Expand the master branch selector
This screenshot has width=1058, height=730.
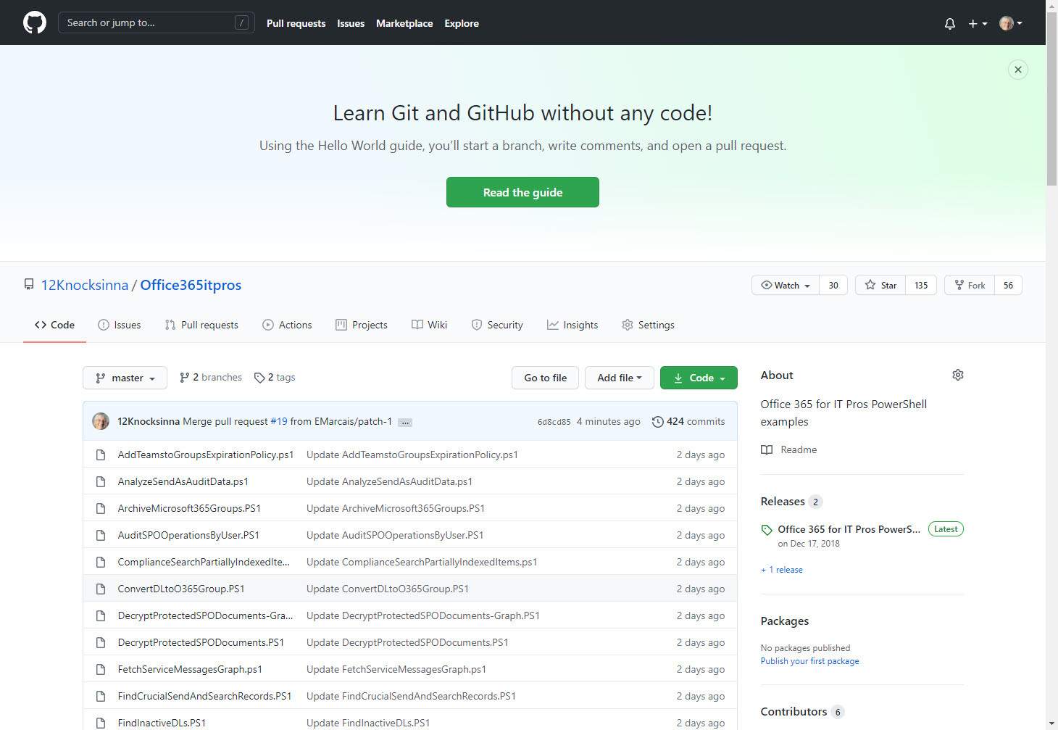coord(125,378)
